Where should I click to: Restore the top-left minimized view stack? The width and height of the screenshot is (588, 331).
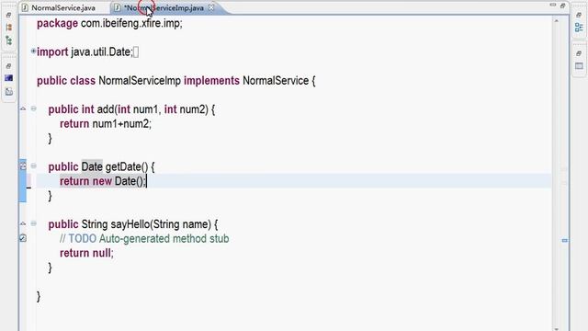(8, 15)
